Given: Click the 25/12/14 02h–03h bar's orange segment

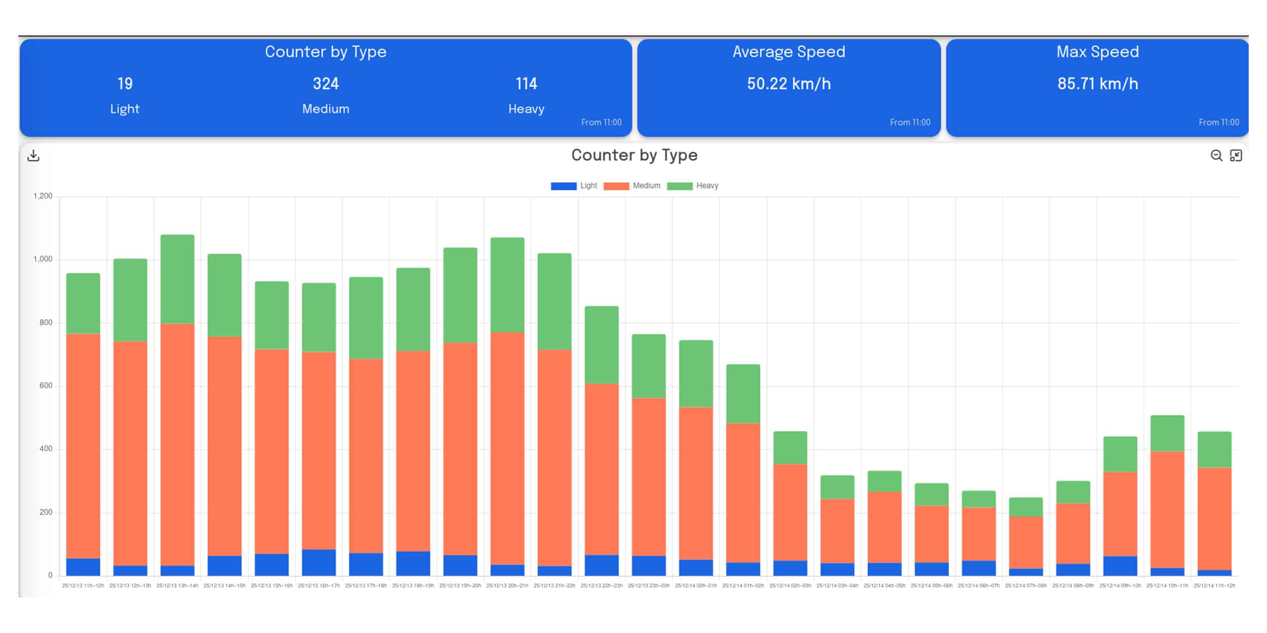Looking at the screenshot, I should pos(790,511).
